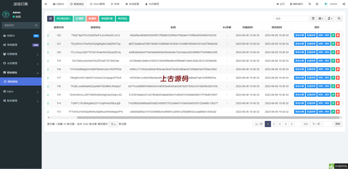Click the fullscreen expand icon in header
The height and width of the screenshot is (169, 348).
(317, 4)
